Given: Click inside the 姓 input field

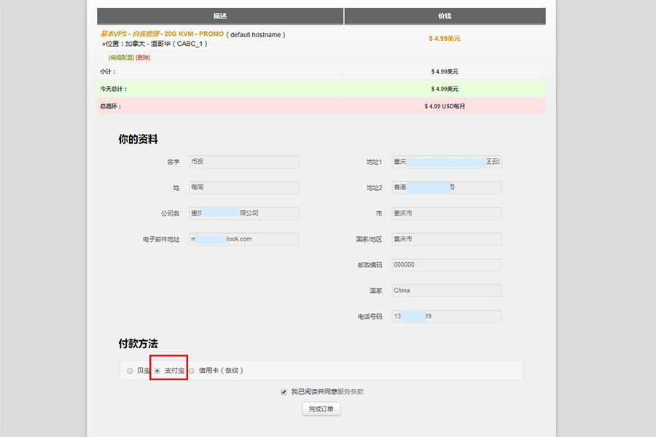Looking at the screenshot, I should coord(244,187).
